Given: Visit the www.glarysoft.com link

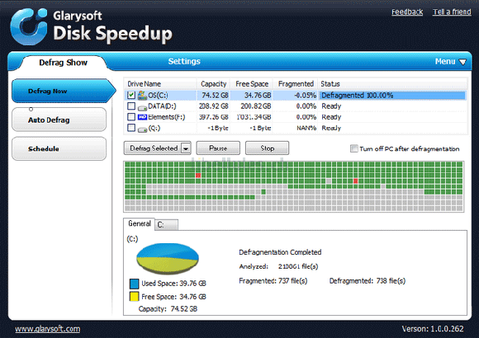Looking at the screenshot, I should pos(48,329).
